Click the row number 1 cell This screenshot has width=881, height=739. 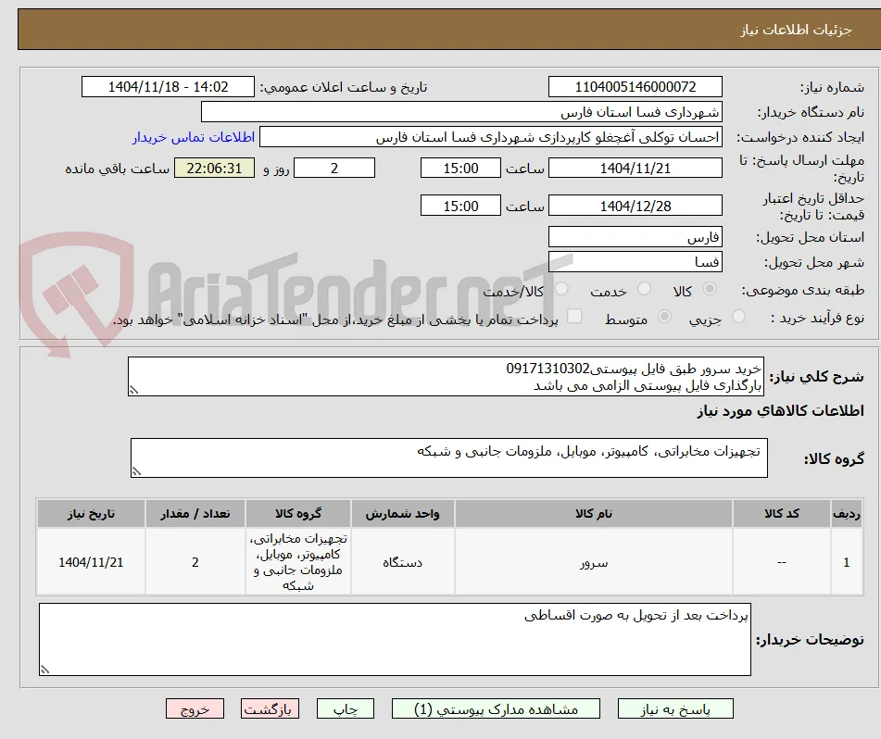click(847, 561)
